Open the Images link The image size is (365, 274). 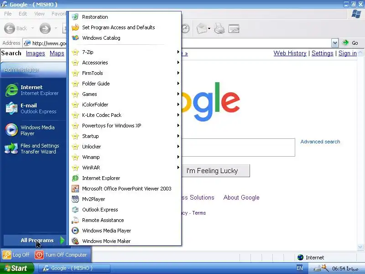(36, 53)
